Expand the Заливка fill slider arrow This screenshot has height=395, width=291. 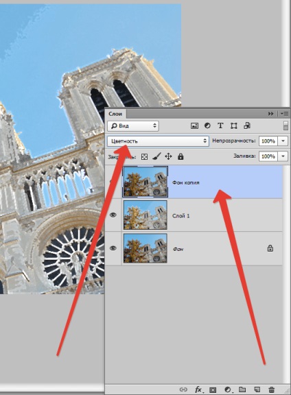[x=283, y=156]
